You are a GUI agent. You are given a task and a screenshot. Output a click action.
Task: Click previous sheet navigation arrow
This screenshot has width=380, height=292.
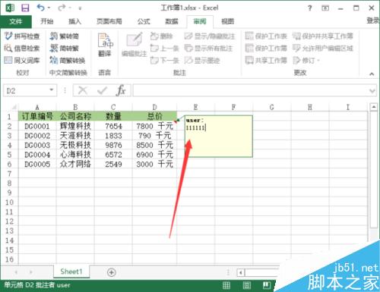pyautogui.click(x=16, y=272)
